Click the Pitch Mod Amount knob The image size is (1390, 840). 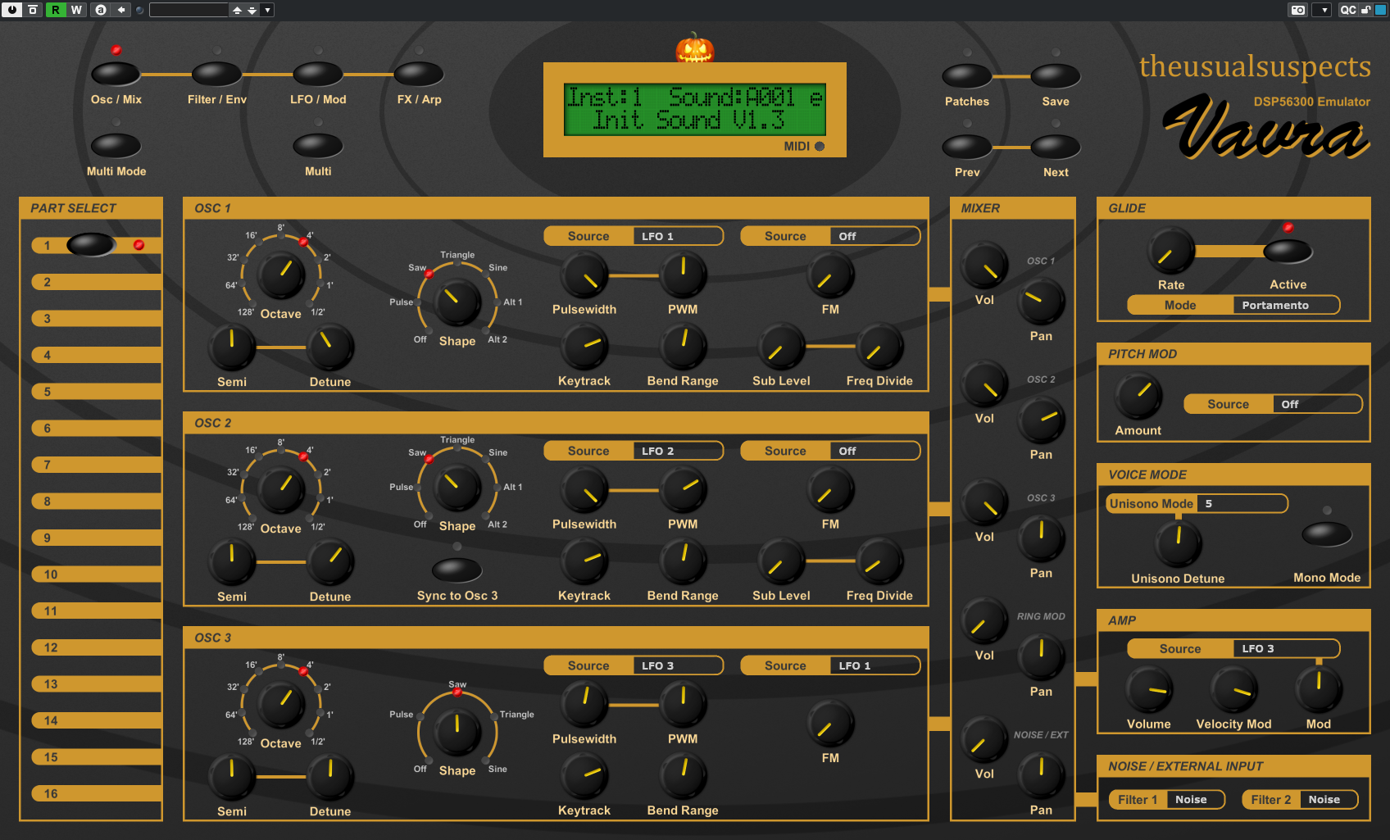[x=1138, y=396]
